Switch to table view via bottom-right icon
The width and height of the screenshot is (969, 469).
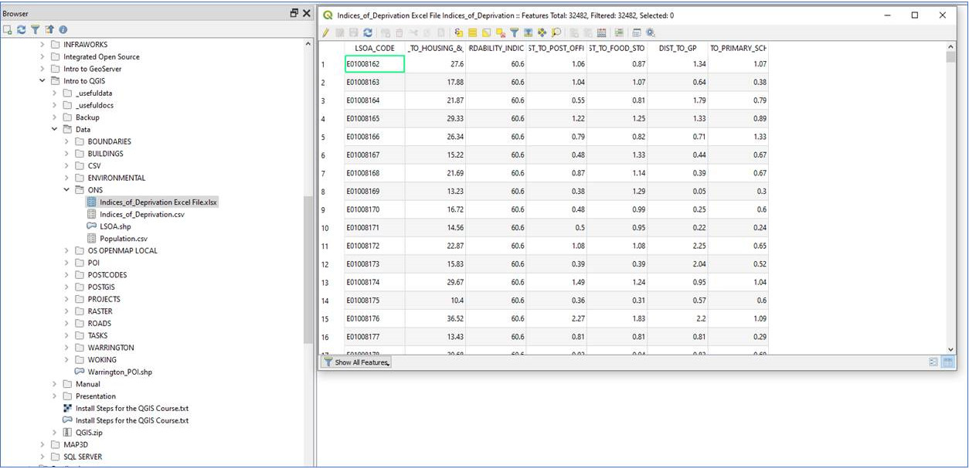pos(947,362)
